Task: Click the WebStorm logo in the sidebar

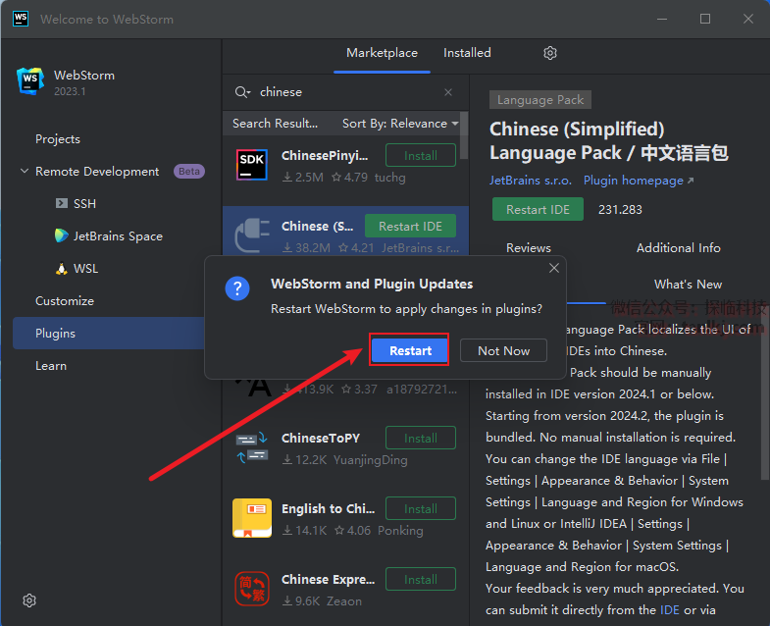Action: [x=30, y=81]
